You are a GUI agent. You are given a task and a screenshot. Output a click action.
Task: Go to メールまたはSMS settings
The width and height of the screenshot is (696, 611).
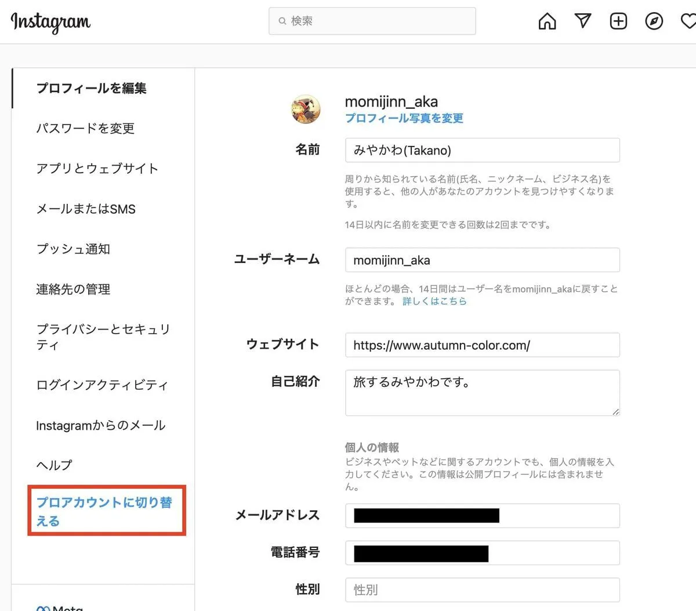(86, 209)
